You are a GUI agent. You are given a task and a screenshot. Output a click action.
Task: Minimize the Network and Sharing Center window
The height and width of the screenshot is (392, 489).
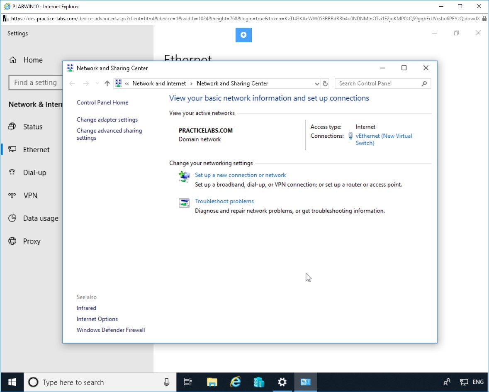click(x=383, y=68)
